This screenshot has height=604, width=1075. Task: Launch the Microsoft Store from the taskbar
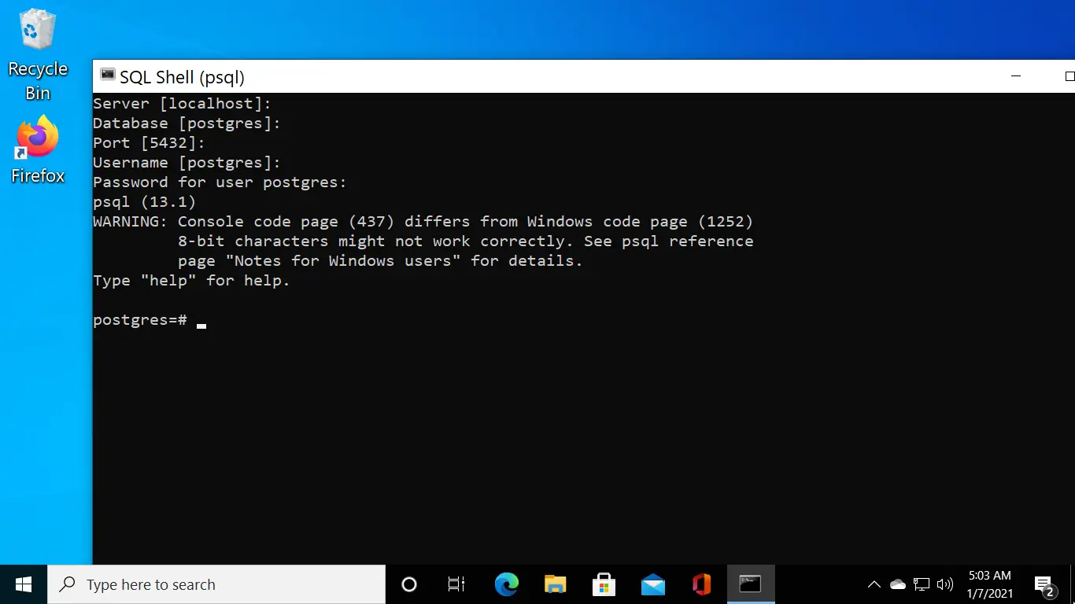coord(604,584)
